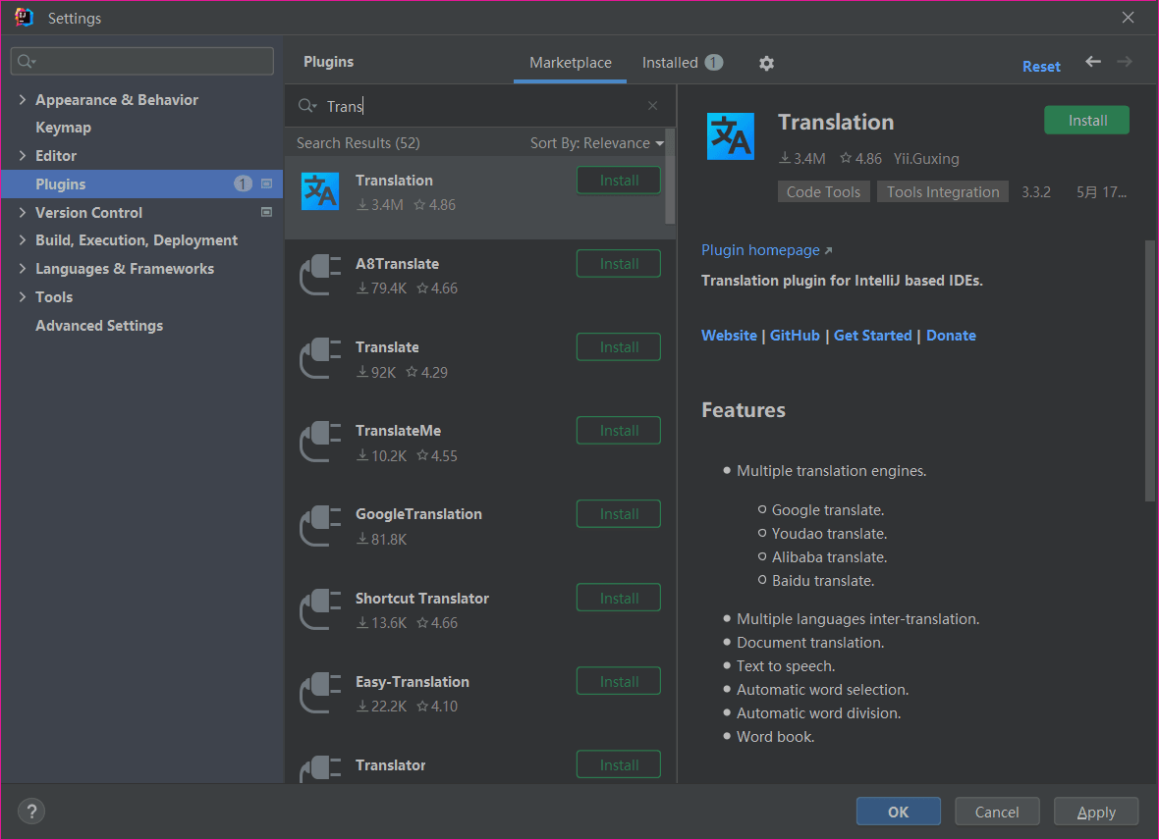
Task: Click the settings search magnifier icon
Action: click(26, 61)
